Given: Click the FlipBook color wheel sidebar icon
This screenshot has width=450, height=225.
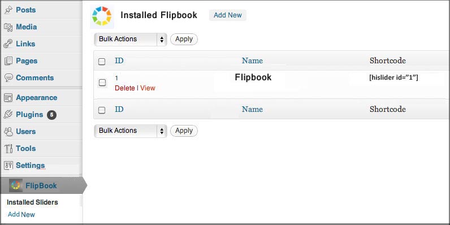Looking at the screenshot, I should coord(15,185).
